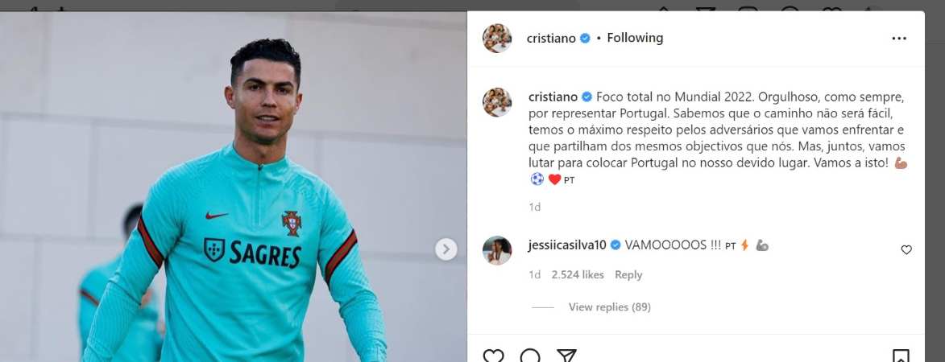Click the photo of player in teal jersey
The height and width of the screenshot is (362, 945).
pyautogui.click(x=234, y=187)
